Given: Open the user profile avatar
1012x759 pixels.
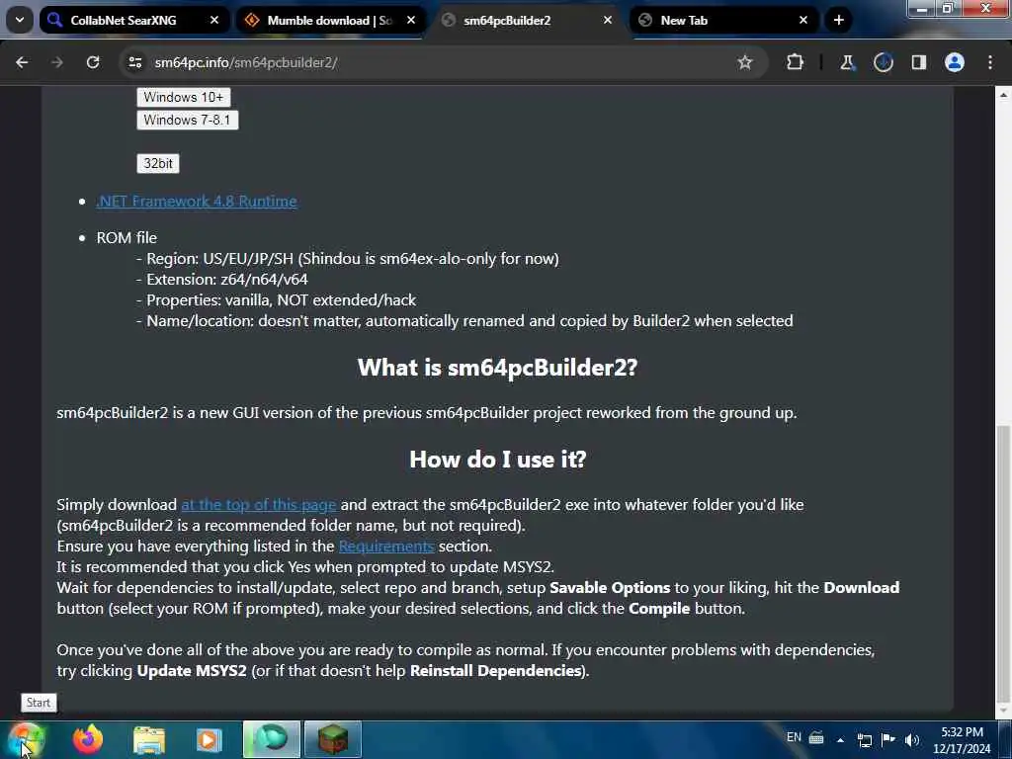Looking at the screenshot, I should (x=955, y=62).
